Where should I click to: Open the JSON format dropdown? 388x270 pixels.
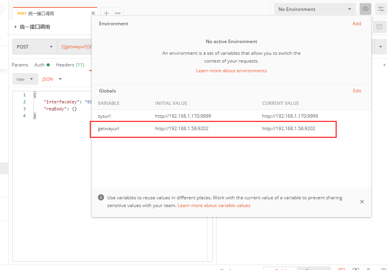52,79
